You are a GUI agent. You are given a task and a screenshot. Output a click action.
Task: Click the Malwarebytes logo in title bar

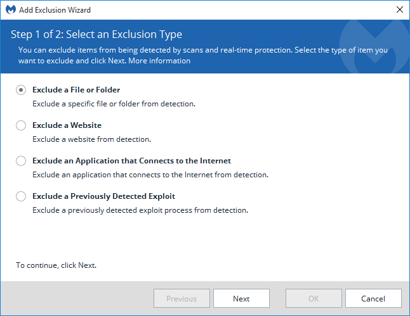(11, 9)
